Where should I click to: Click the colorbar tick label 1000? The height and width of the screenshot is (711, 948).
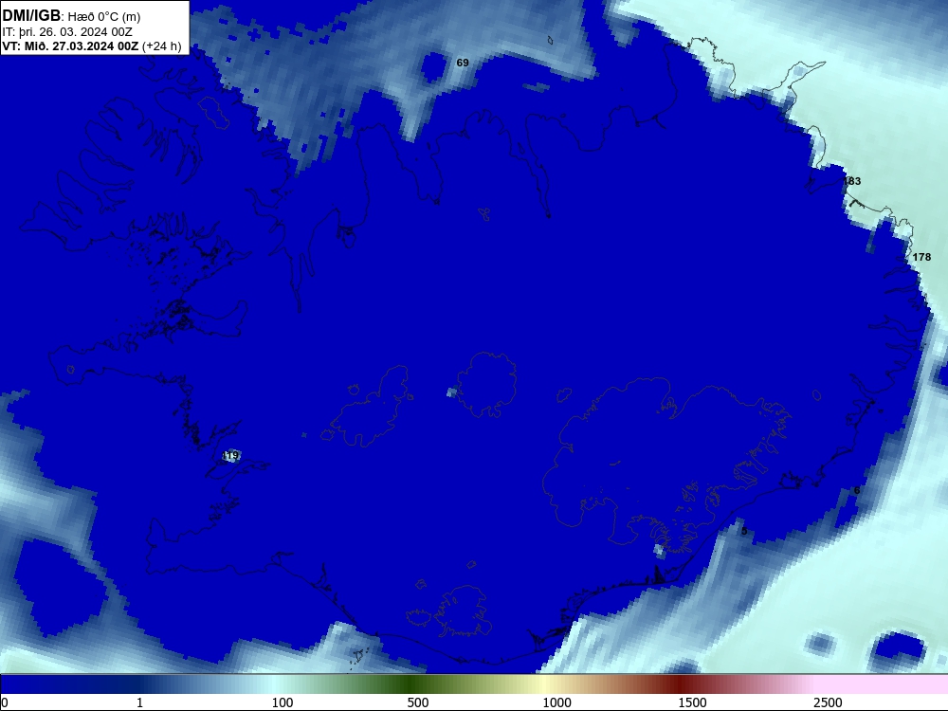(556, 702)
